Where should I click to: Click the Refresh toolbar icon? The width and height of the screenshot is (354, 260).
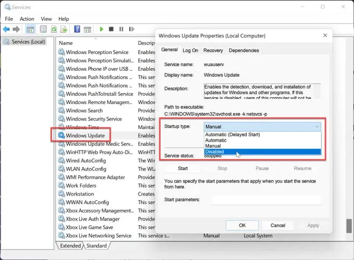54,29
